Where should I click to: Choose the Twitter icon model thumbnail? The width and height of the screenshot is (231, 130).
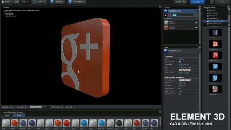[215, 66]
